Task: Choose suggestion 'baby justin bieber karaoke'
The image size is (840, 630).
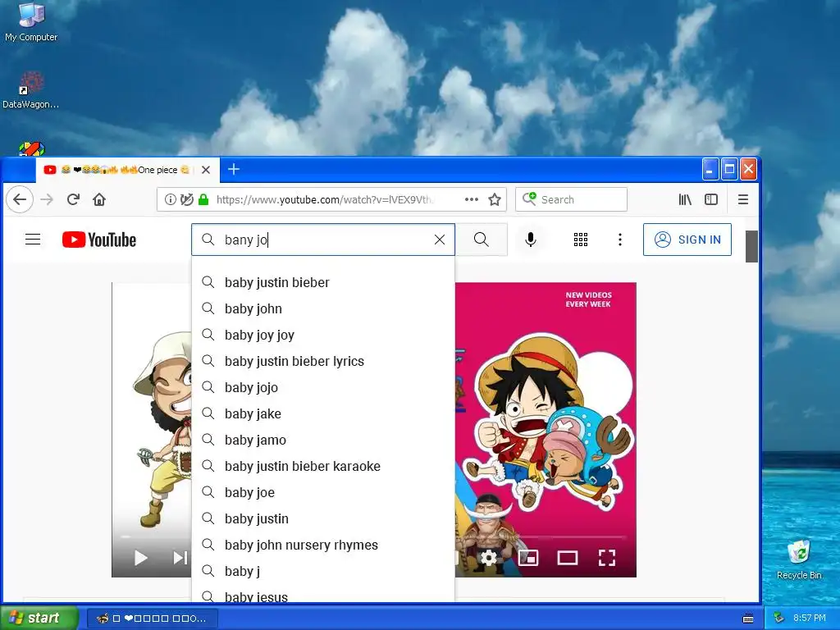Action: [323, 466]
